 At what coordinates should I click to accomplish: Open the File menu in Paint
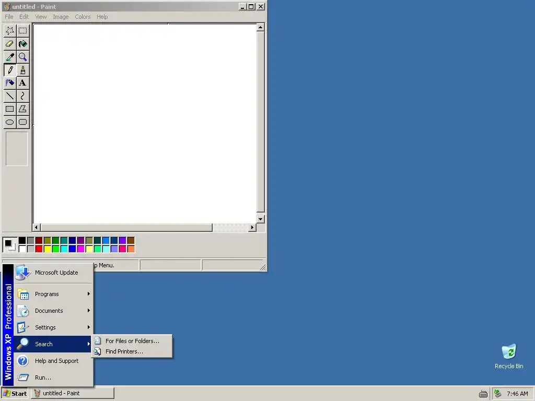tap(9, 17)
